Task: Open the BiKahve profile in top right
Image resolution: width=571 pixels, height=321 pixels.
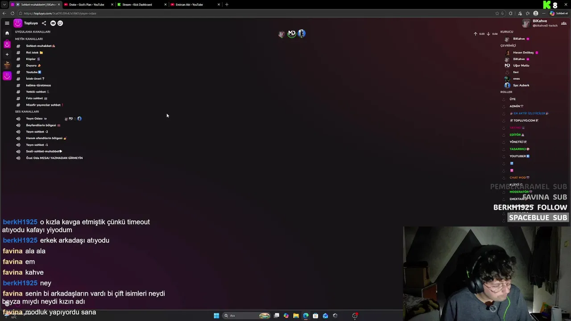Action: [x=540, y=23]
